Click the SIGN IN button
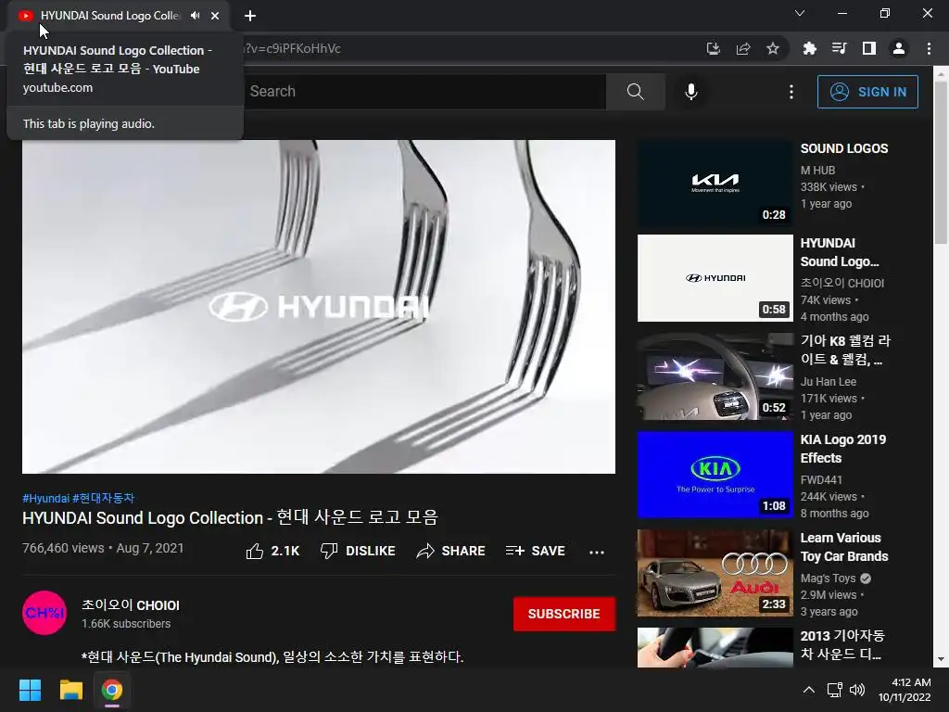949x712 pixels. pyautogui.click(x=867, y=92)
